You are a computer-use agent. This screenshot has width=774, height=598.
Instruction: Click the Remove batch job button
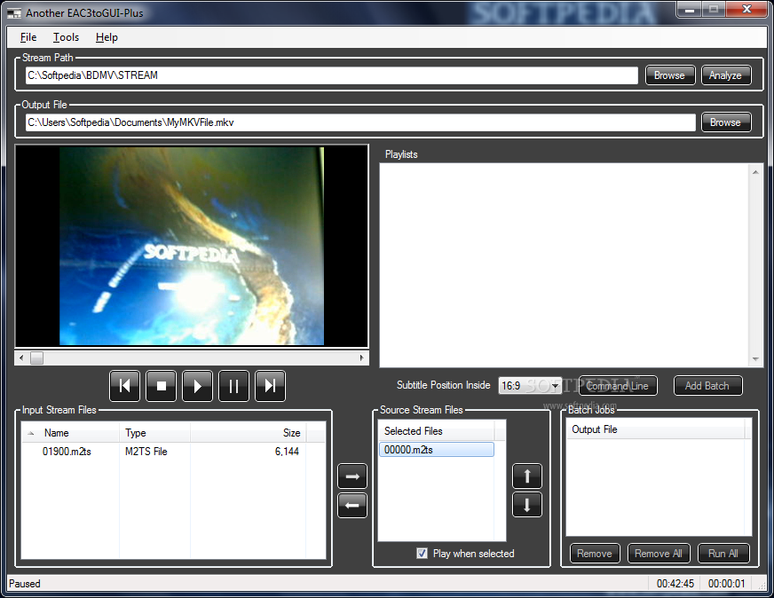tap(595, 554)
